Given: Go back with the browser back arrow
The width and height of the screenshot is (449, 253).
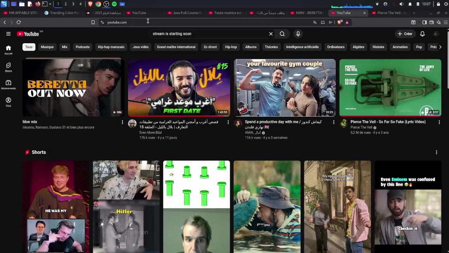Looking at the screenshot, I should pyautogui.click(x=5, y=22).
